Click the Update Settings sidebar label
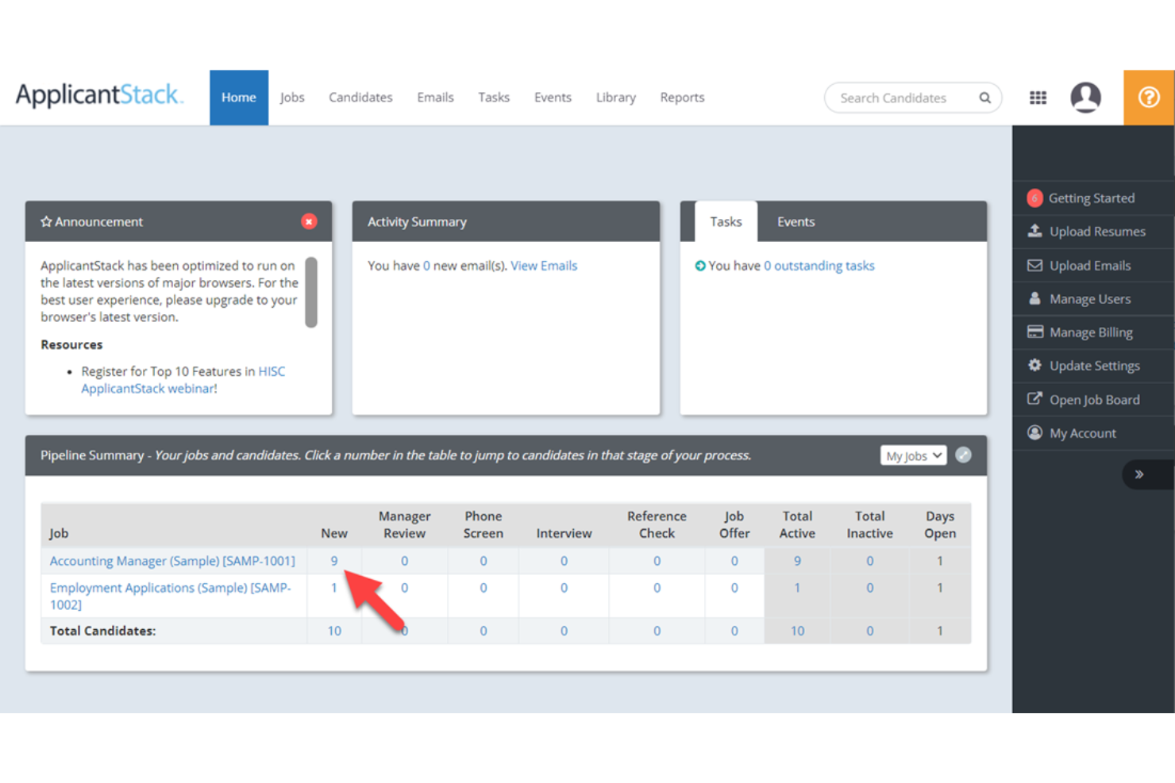 coord(1095,366)
